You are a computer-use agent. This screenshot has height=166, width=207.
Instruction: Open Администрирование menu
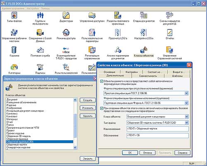coord(13,8)
